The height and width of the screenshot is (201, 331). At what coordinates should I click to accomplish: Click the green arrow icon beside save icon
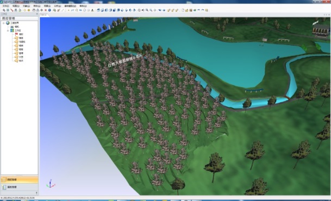coord(195,10)
